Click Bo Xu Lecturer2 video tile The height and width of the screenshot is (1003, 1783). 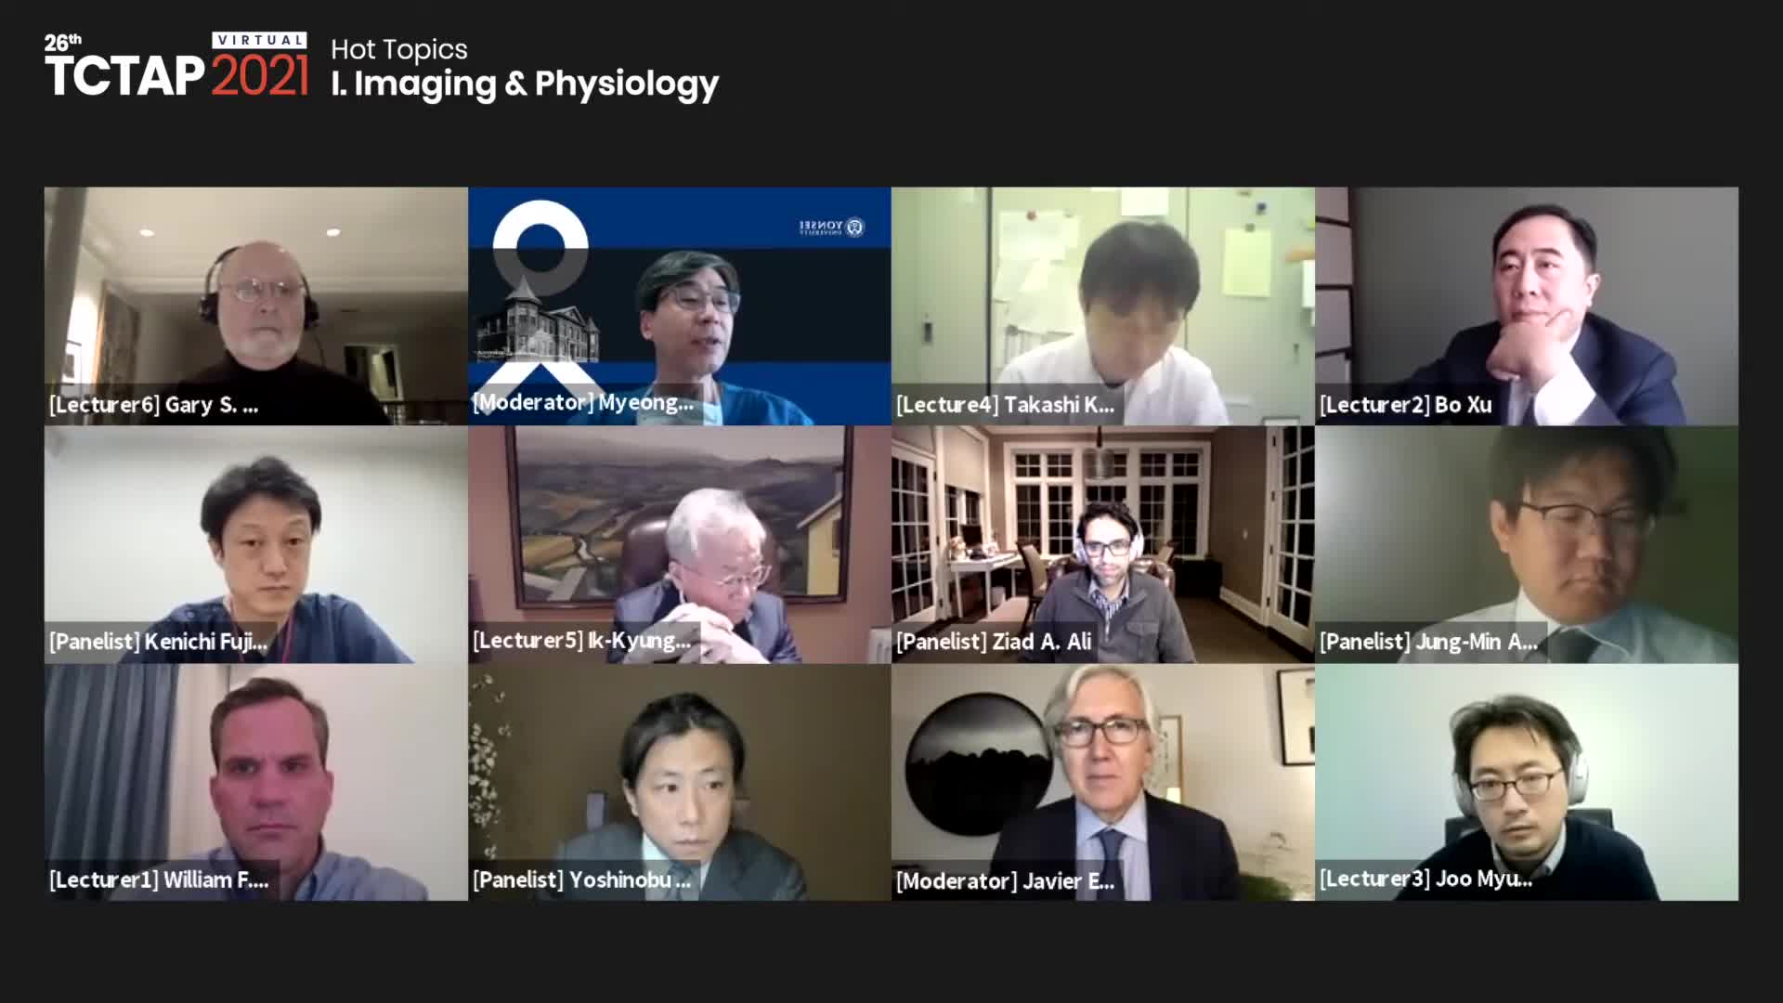click(1527, 306)
